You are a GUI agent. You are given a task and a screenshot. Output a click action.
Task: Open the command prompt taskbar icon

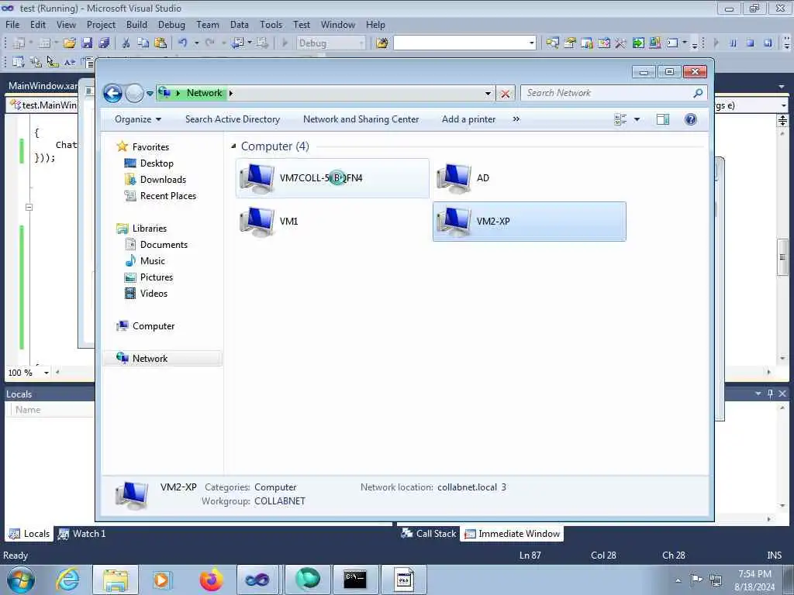(355, 580)
